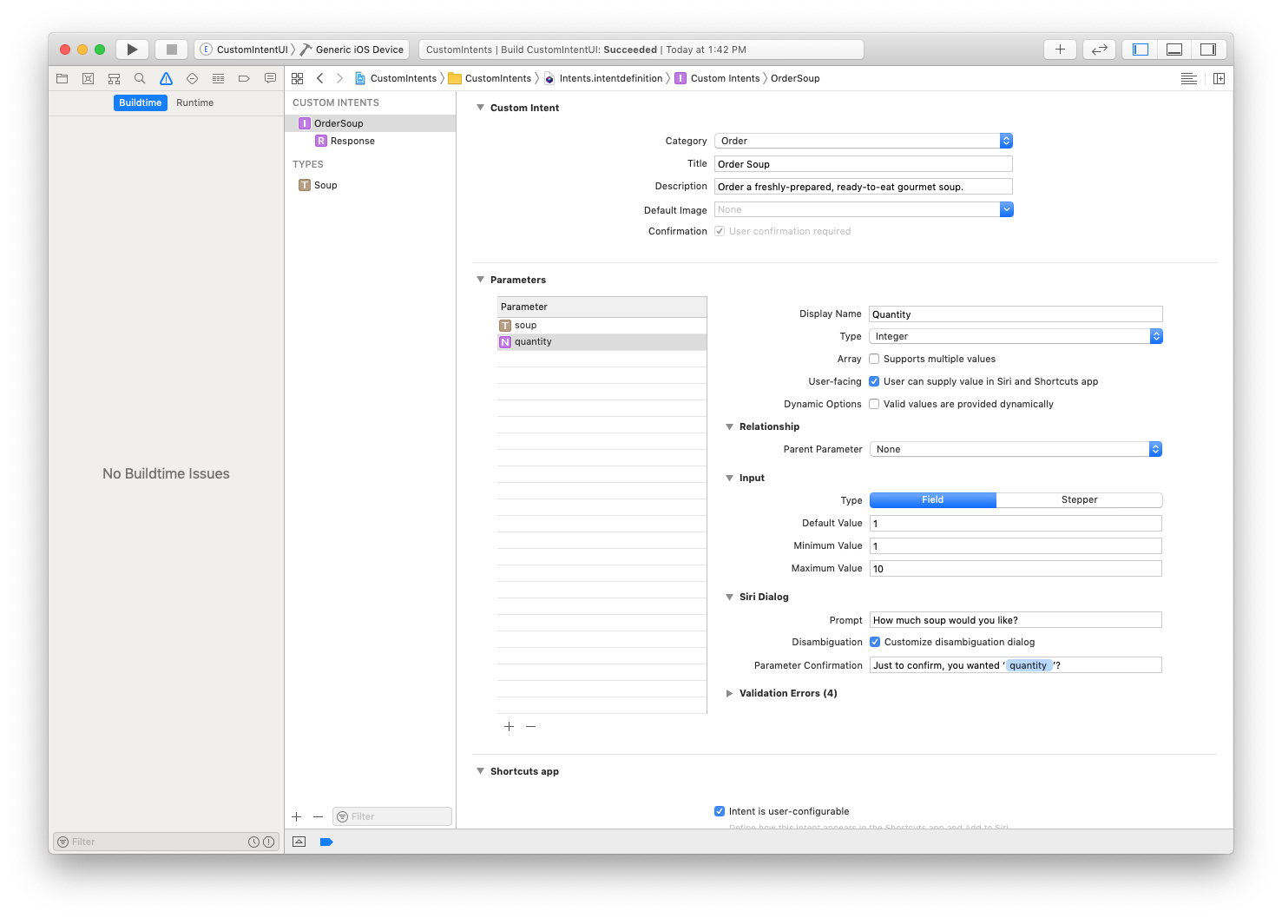Add a new parameter with the plus button

pyautogui.click(x=509, y=726)
